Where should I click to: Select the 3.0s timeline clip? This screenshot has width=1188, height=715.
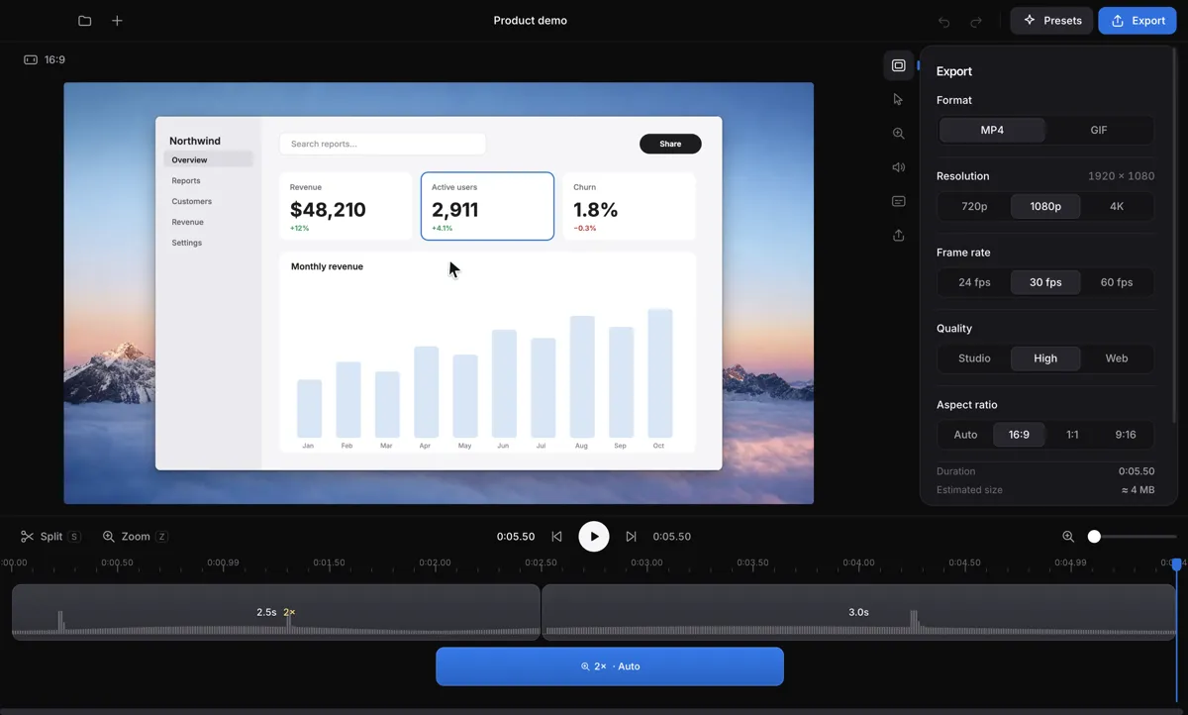pyautogui.click(x=859, y=612)
